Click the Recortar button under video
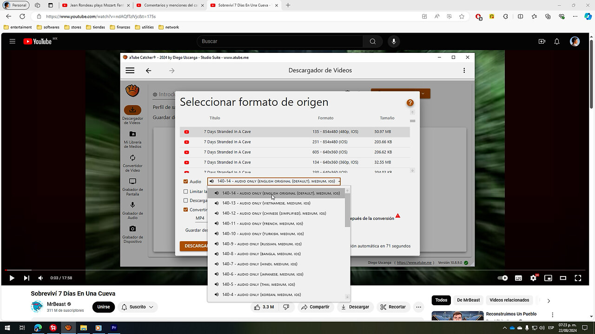595x334 pixels. tap(393, 307)
